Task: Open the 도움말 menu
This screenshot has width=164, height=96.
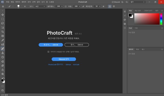Action: click(52, 2)
